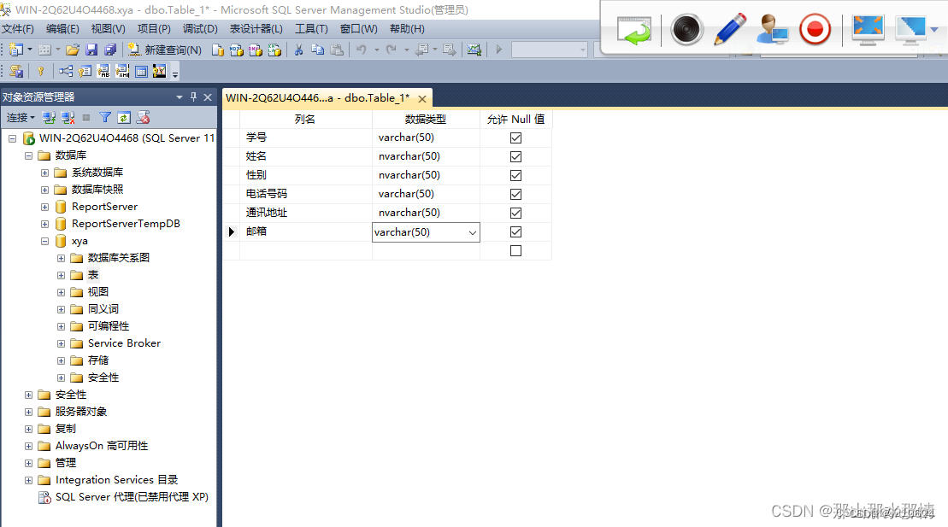Viewport: 948px width, 527px height.
Task: Click the Relationships icon in designer toolbar
Action: click(x=66, y=71)
